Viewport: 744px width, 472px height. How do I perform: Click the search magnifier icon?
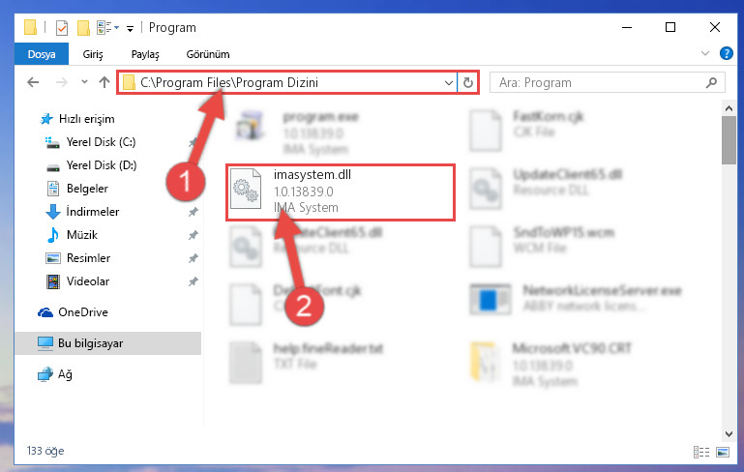(711, 83)
